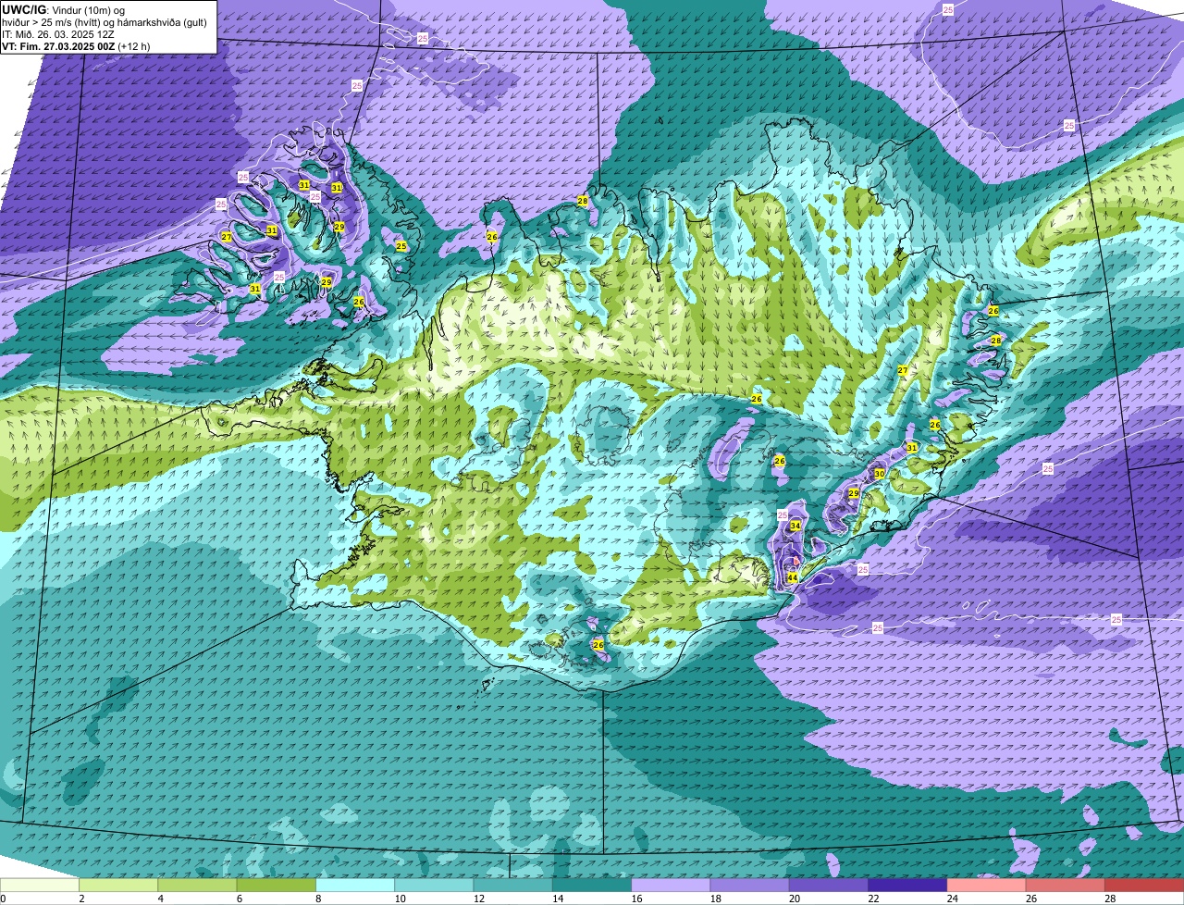Image resolution: width=1184 pixels, height=905 pixels.
Task: Click the yellow gust marker 34
Action: coord(795,526)
